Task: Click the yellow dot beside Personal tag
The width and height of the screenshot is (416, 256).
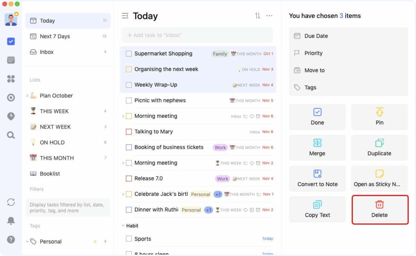Action: tap(95, 241)
